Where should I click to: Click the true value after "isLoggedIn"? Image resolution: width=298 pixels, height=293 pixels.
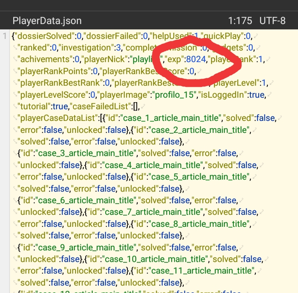(x=257, y=95)
